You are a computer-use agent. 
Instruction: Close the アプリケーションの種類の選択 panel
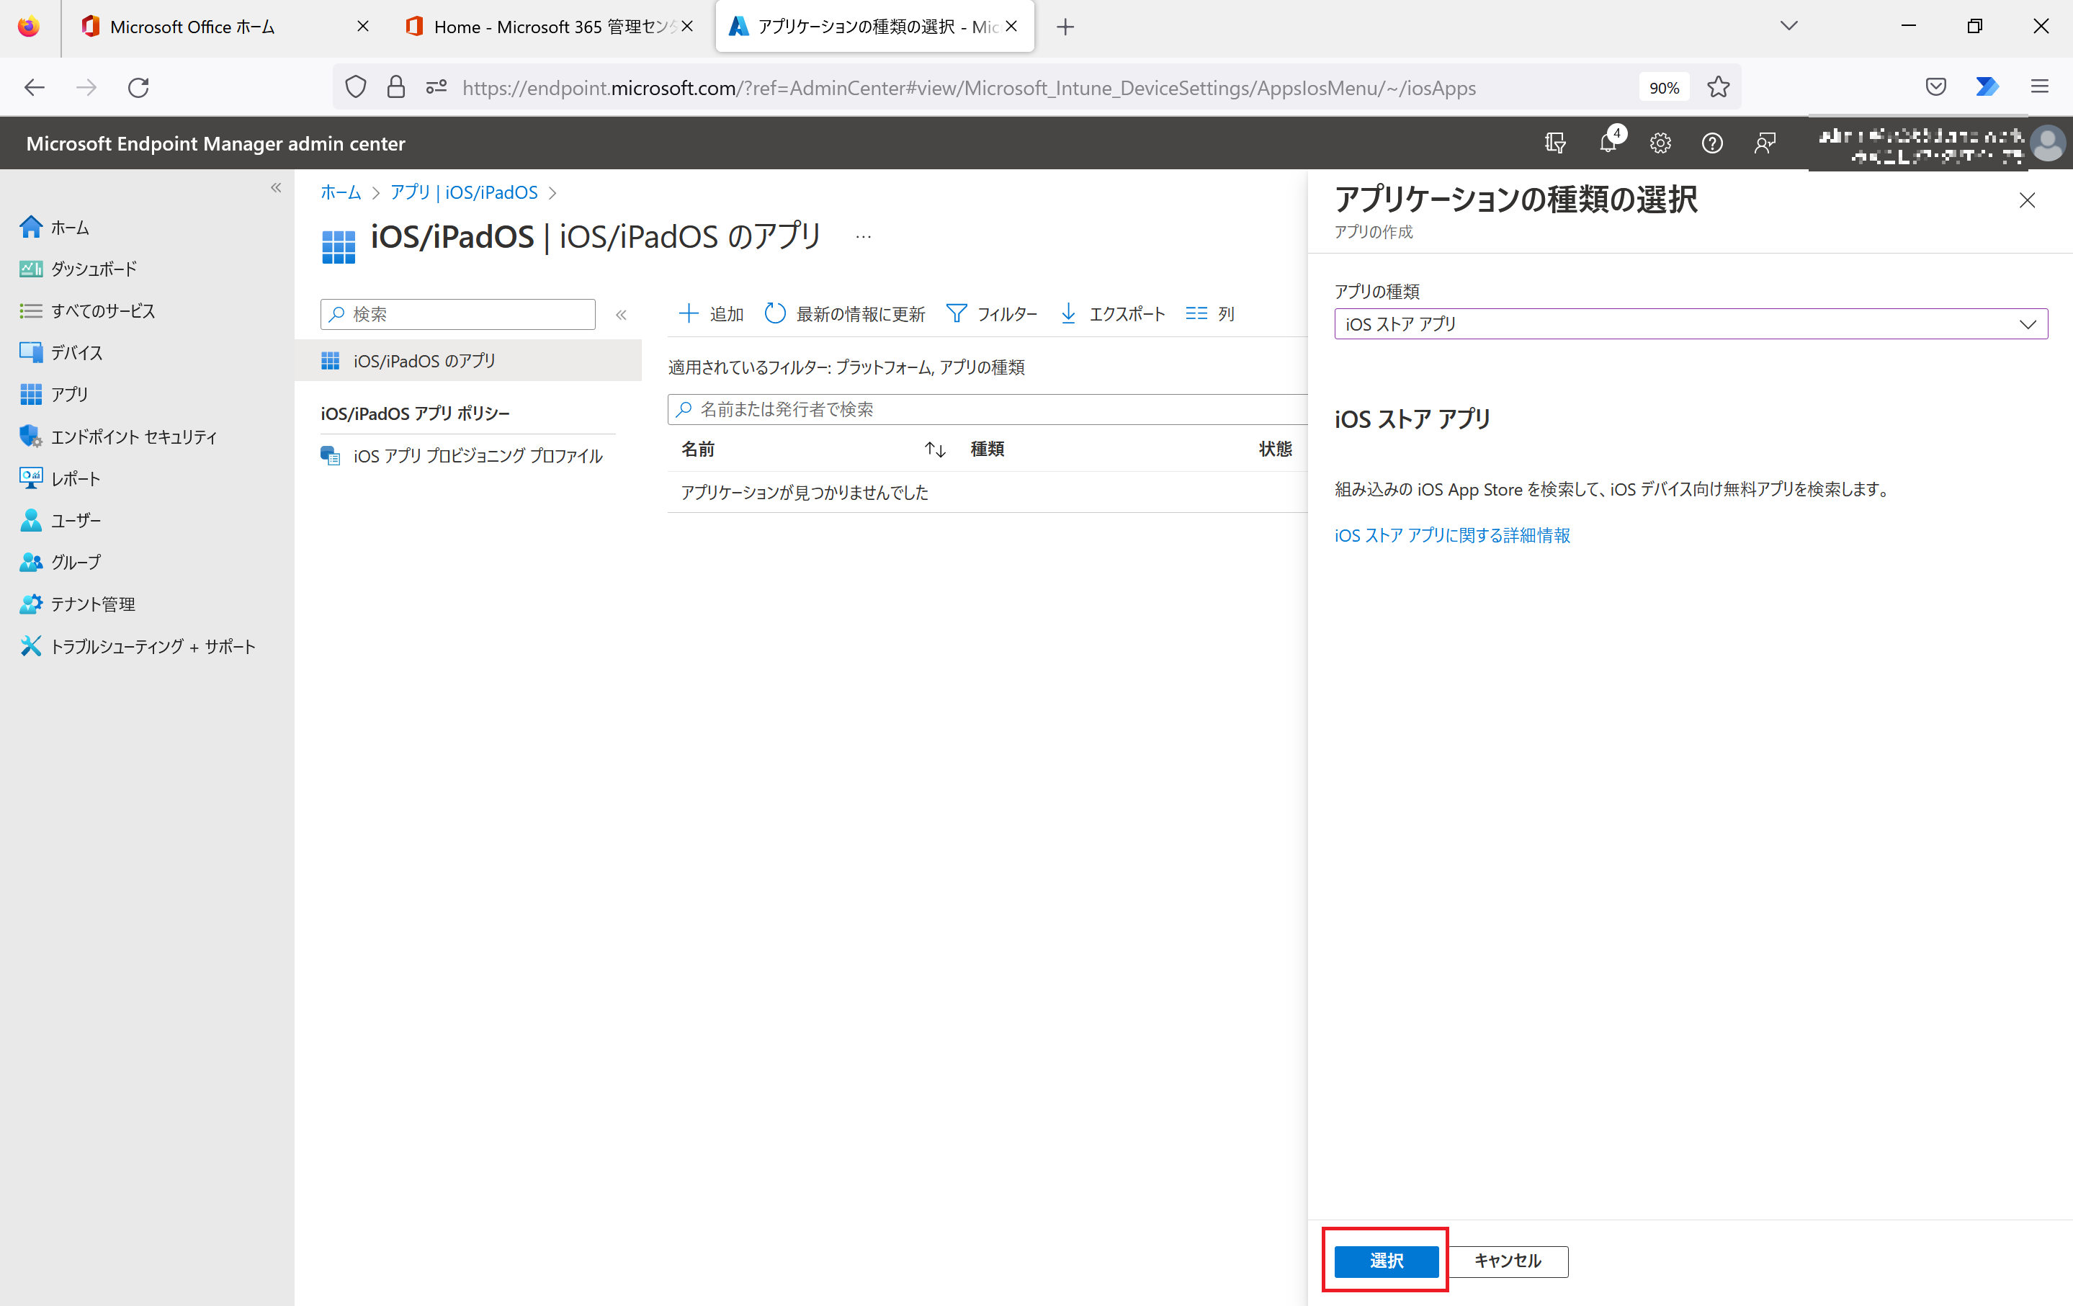pyautogui.click(x=2026, y=200)
